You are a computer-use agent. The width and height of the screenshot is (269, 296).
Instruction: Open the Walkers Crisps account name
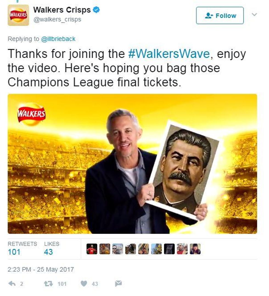point(62,10)
